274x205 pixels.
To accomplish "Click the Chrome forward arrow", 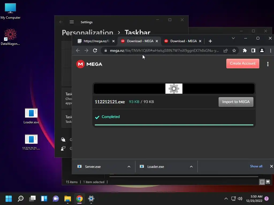I will pyautogui.click(x=86, y=50).
